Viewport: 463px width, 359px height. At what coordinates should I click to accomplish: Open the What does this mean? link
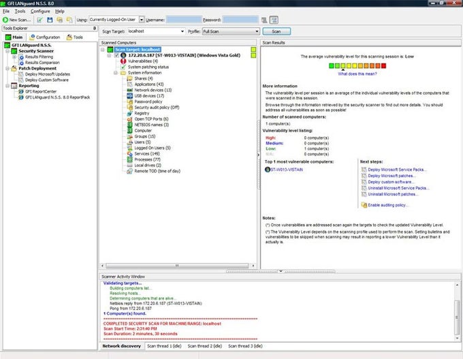pos(357,74)
